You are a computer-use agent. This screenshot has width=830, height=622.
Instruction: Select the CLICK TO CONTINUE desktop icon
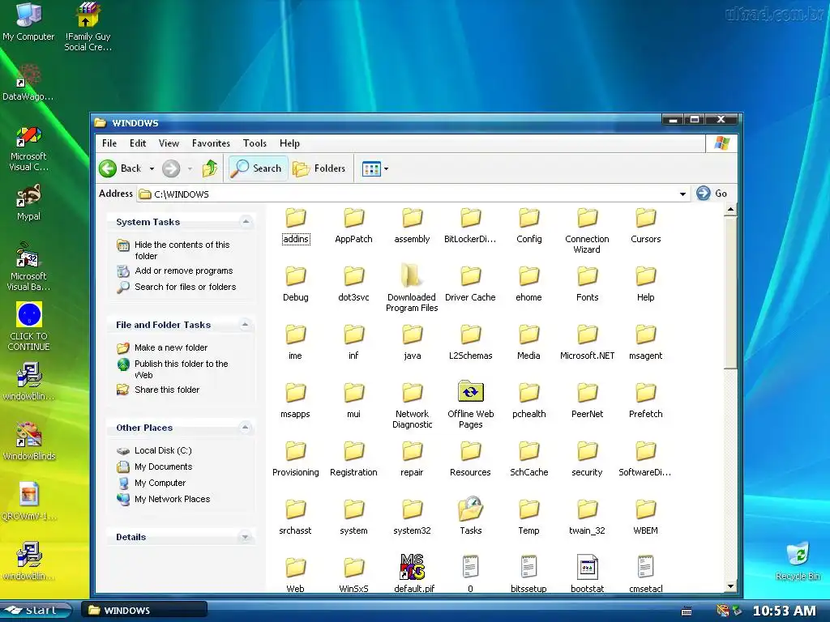pyautogui.click(x=29, y=326)
